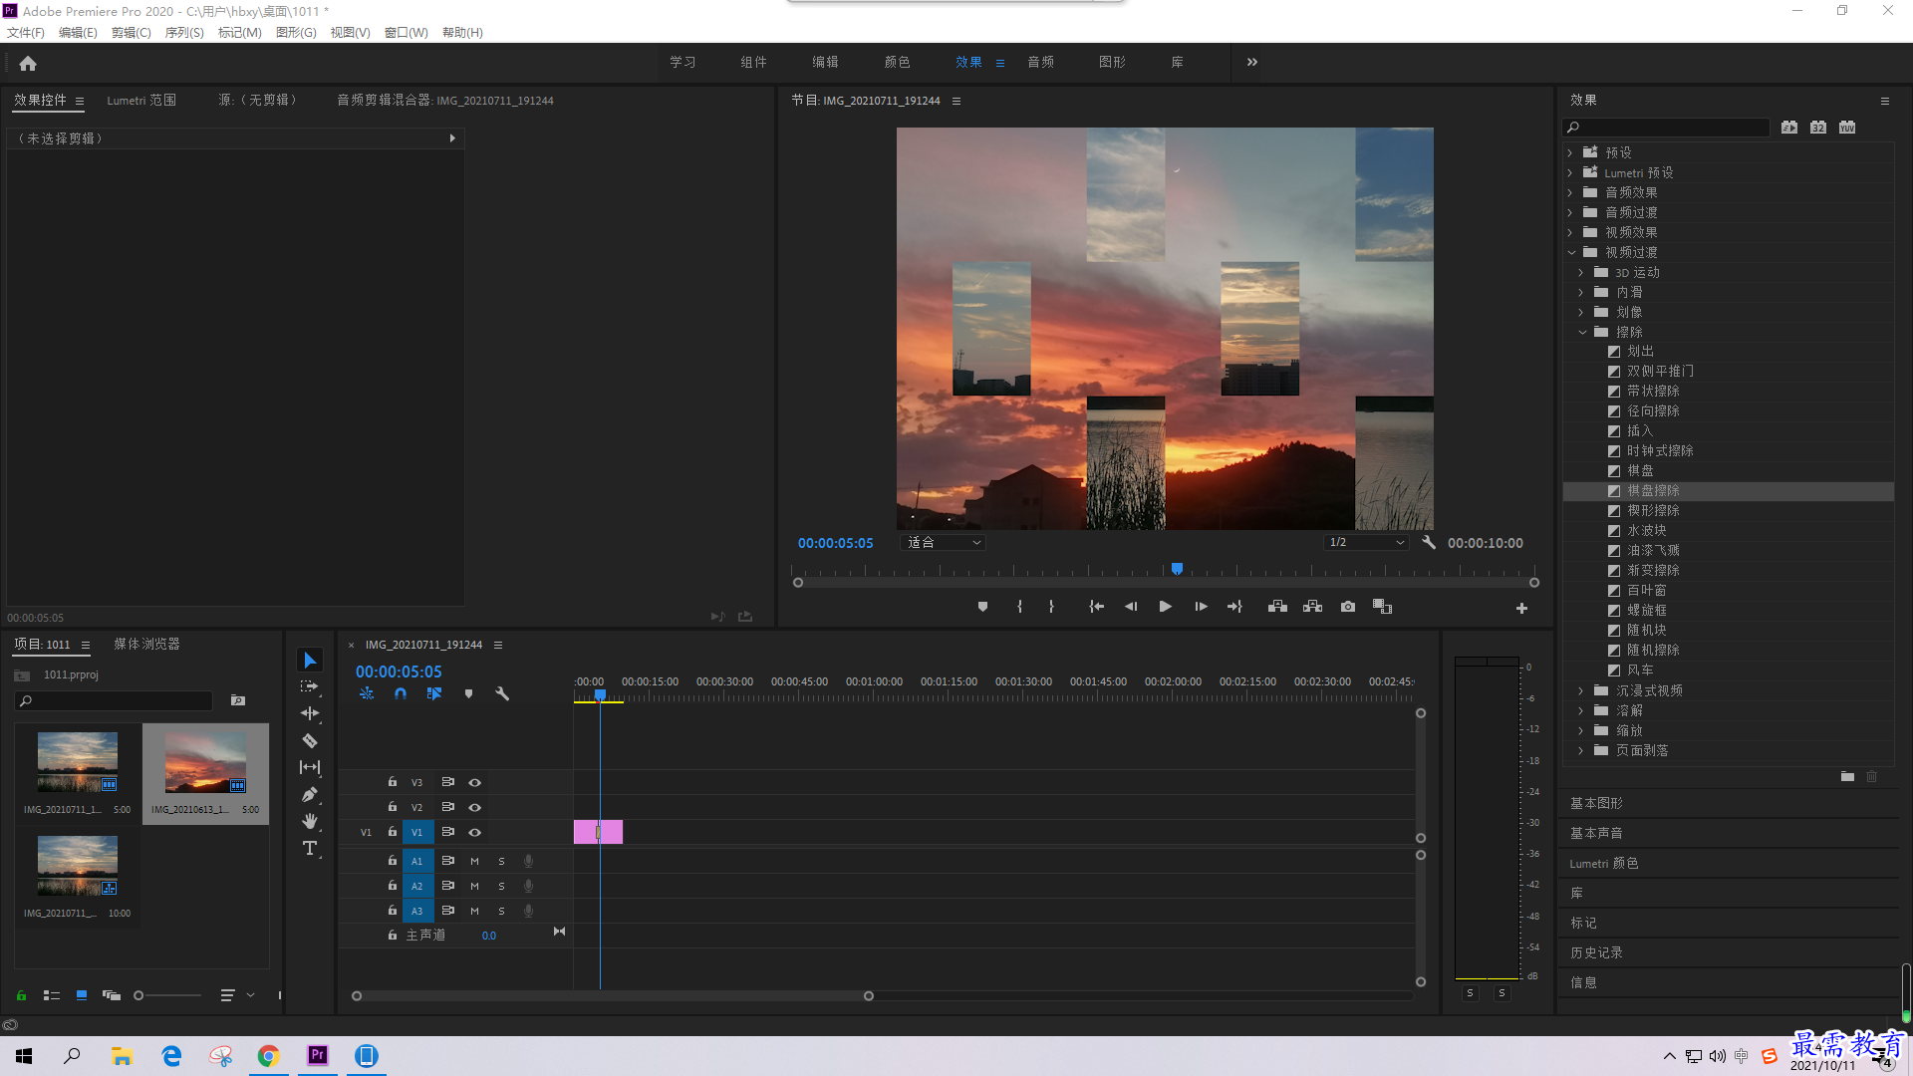Expand the 音频效果 folder
Image resolution: width=1913 pixels, height=1076 pixels.
pos(1570,192)
